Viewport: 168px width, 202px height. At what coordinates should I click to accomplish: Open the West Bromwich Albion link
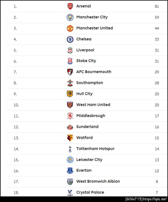98,181
